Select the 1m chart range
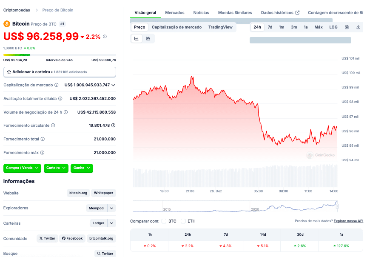The height and width of the screenshot is (257, 370). (x=282, y=27)
